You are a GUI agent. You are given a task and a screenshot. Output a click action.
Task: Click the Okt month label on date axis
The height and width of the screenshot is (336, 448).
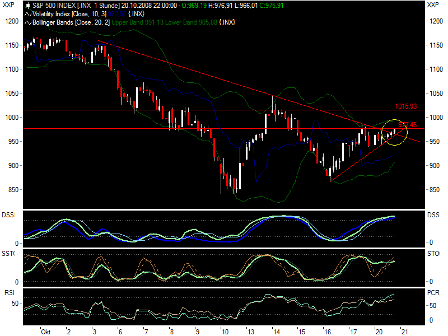click(x=46, y=332)
